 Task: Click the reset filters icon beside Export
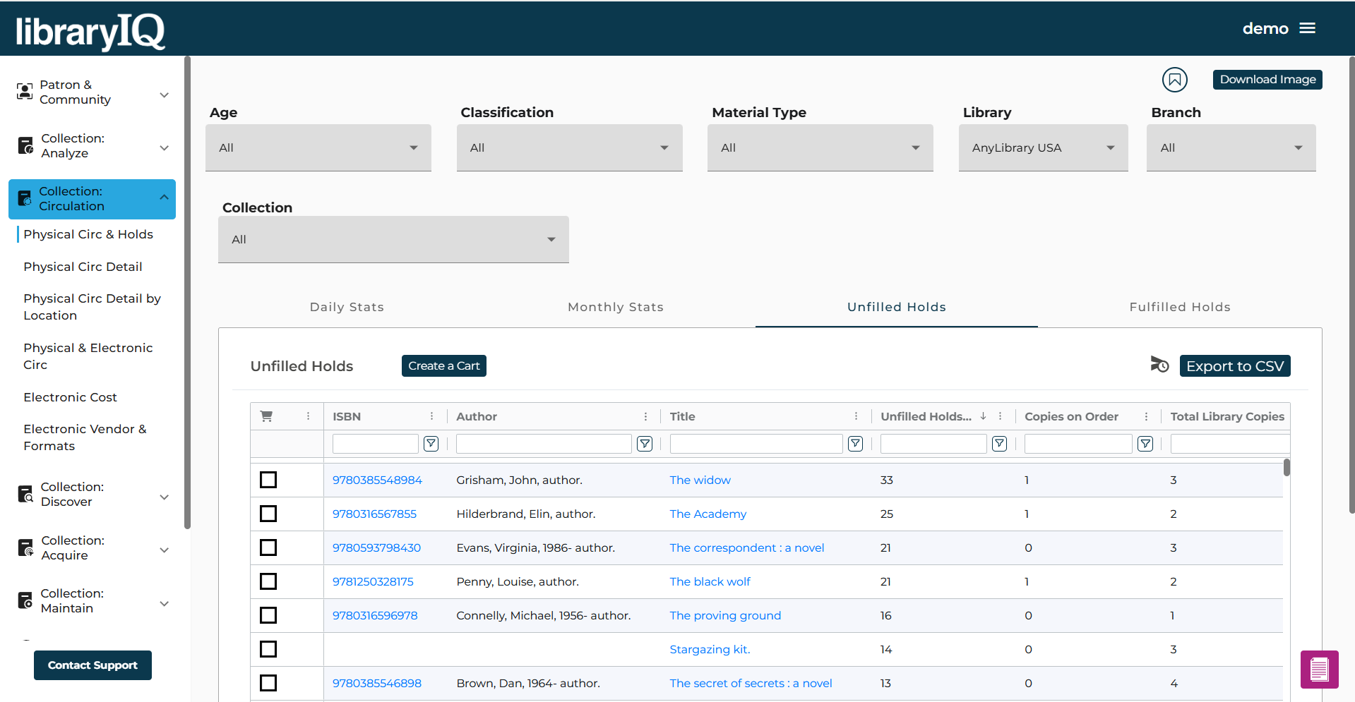click(1159, 365)
